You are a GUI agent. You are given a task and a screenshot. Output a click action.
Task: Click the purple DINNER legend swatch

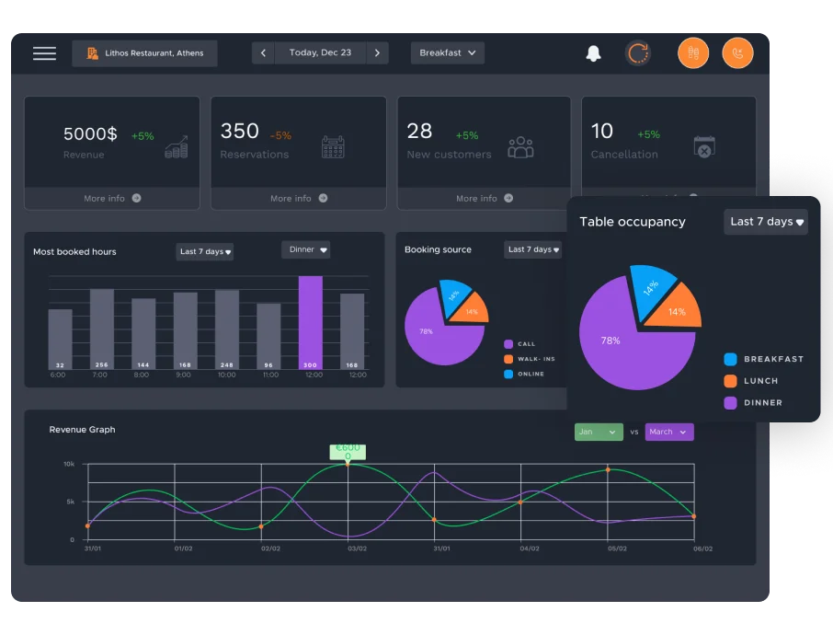tap(730, 402)
